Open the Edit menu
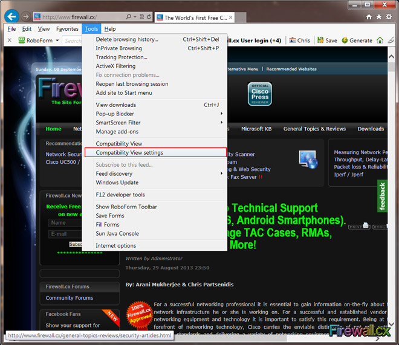 (27, 29)
